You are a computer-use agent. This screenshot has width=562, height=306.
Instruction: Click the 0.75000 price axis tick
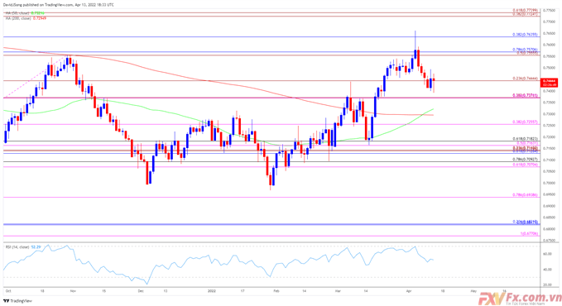coord(549,68)
